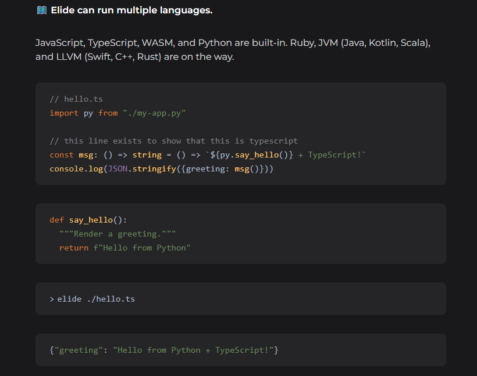
Task: Click the 'const msg: () => string' code line
Action: pos(208,155)
